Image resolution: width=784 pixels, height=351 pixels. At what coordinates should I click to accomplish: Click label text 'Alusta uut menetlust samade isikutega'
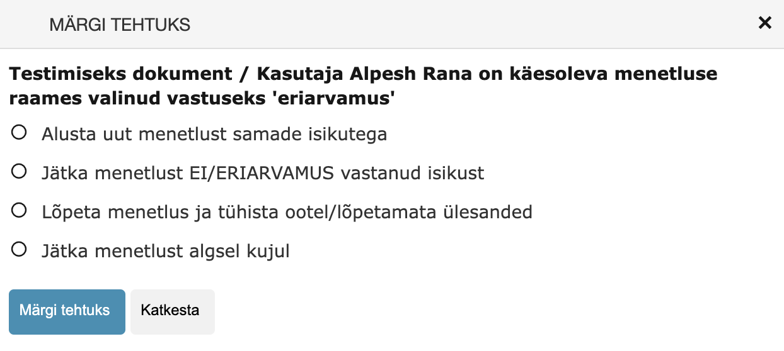pyautogui.click(x=214, y=135)
